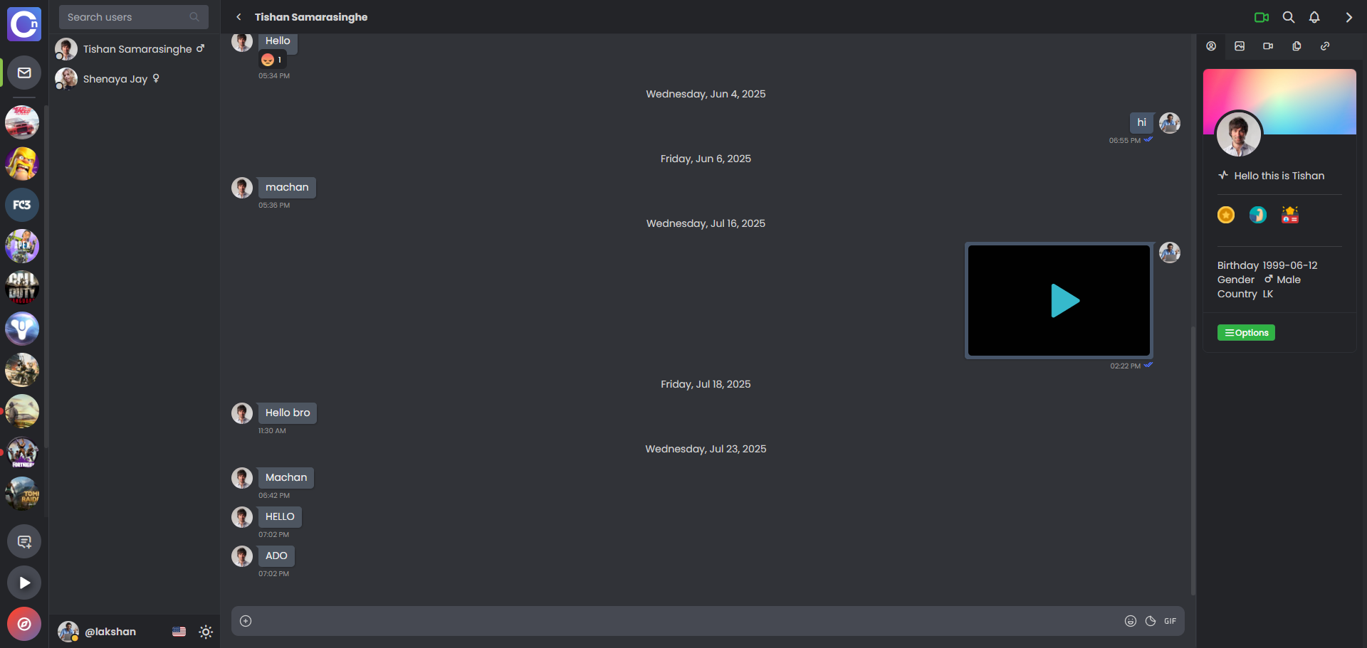The image size is (1367, 648).
Task: Open the shared files panel
Action: click(x=1297, y=46)
